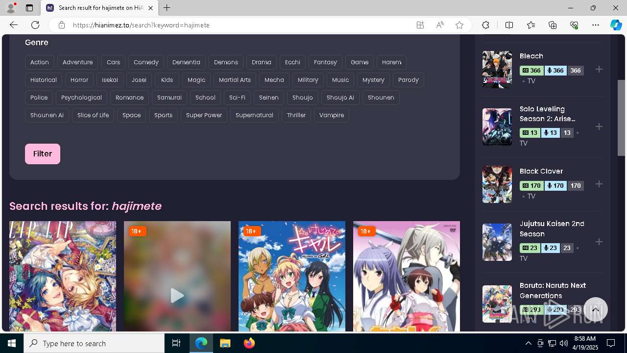Open Bleach title link
Viewport: 627px width, 353px height.
point(531,56)
